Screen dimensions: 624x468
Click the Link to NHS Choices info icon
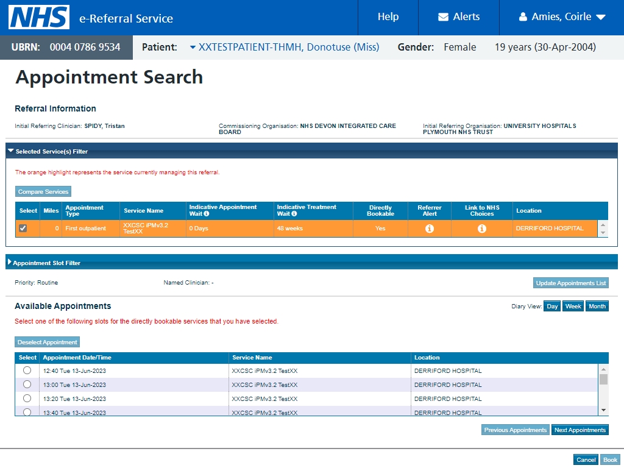481,229
